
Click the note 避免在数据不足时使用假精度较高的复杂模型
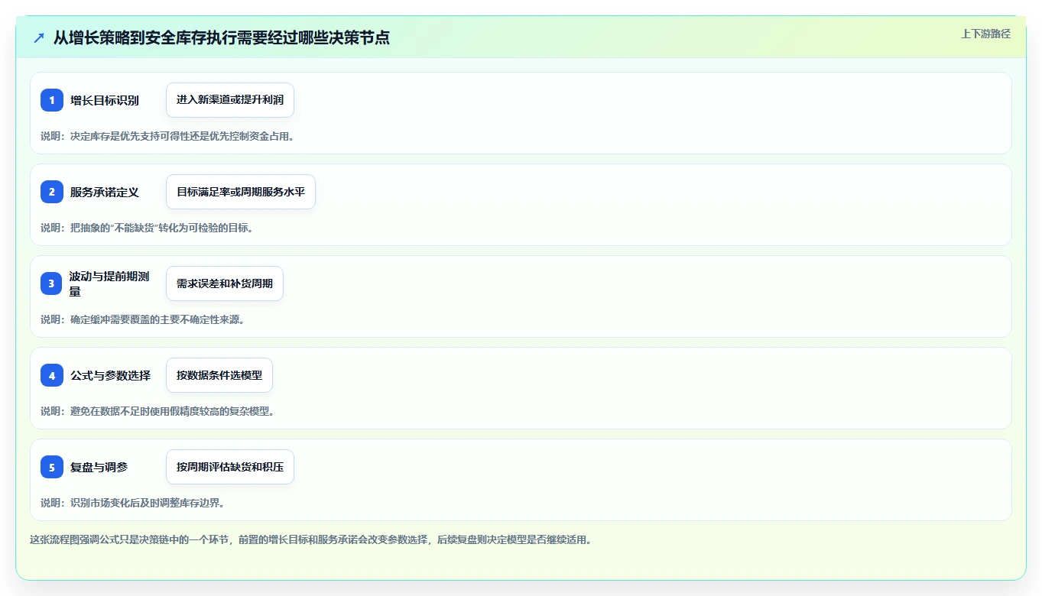(x=157, y=411)
